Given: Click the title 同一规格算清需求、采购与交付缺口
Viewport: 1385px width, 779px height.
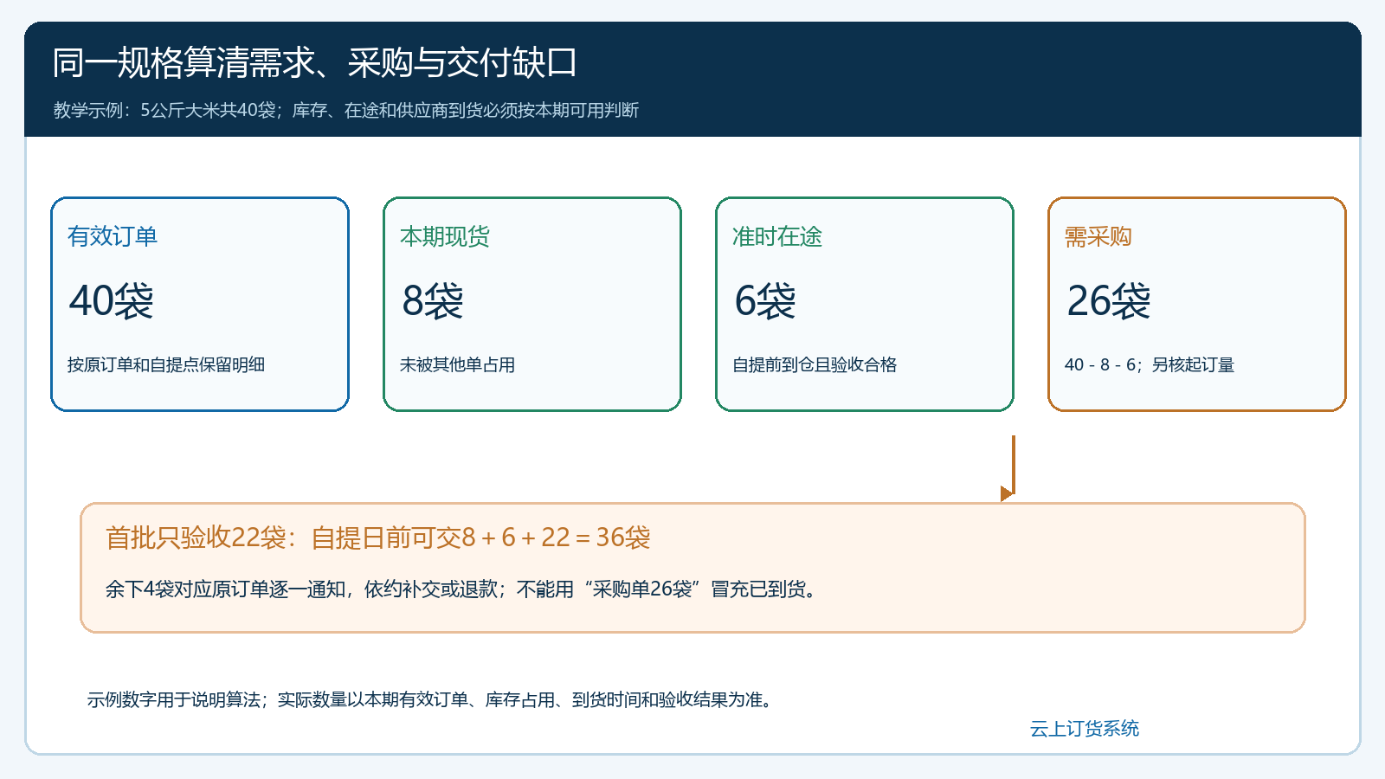Looking at the screenshot, I should [x=314, y=62].
